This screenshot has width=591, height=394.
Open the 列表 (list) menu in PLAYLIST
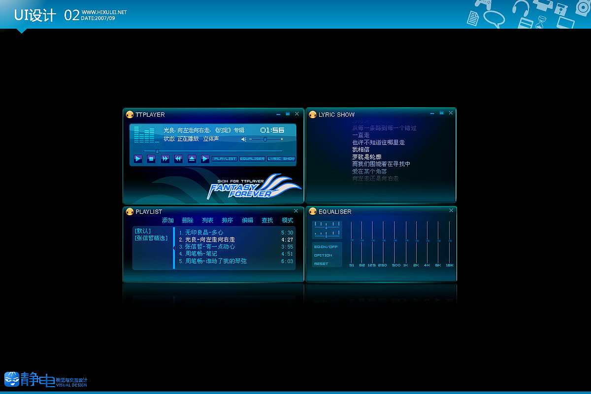coord(207,220)
